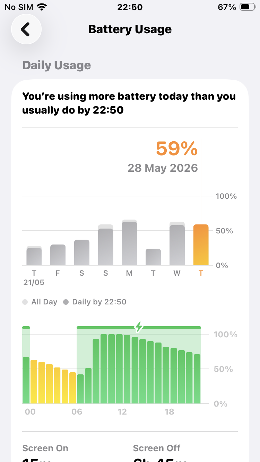
Task: Tap the Daily by 22:50 legend dot
Action: tap(66, 302)
